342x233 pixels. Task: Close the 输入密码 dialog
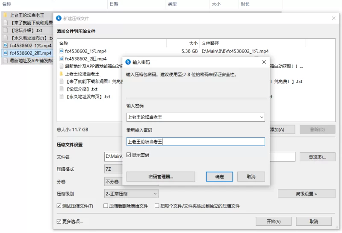pos(264,62)
